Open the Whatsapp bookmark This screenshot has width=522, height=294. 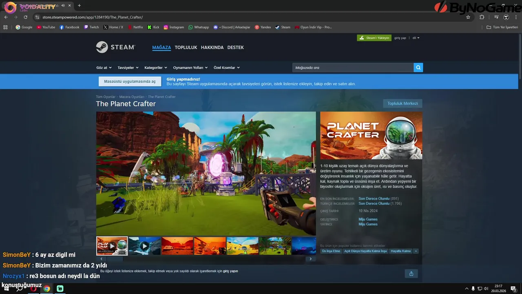tap(199, 27)
